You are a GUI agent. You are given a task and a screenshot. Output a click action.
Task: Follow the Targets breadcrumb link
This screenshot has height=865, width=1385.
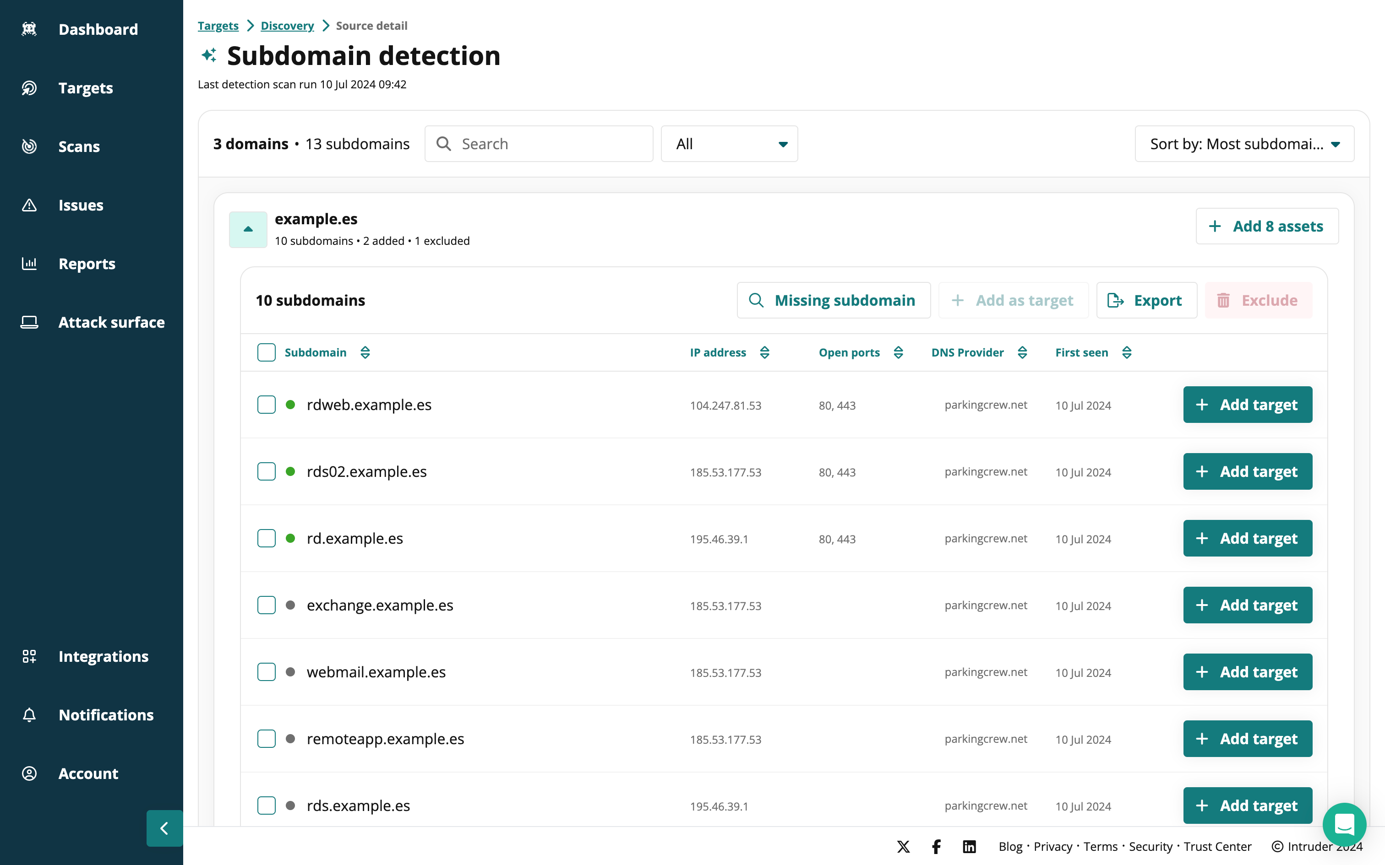tap(218, 26)
